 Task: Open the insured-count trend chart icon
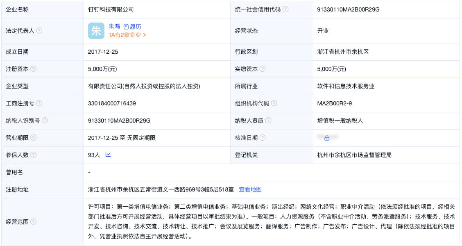point(108,155)
